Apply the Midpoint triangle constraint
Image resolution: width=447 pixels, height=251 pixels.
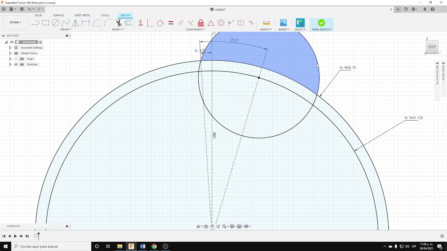211,23
